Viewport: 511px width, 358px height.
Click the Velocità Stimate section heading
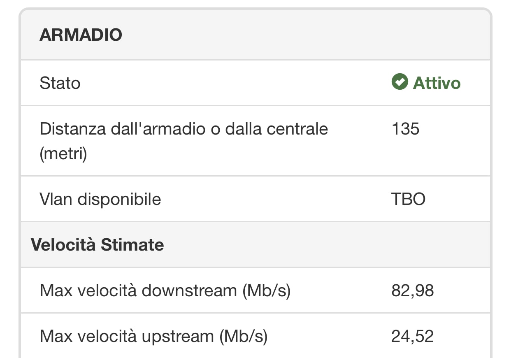pos(98,245)
